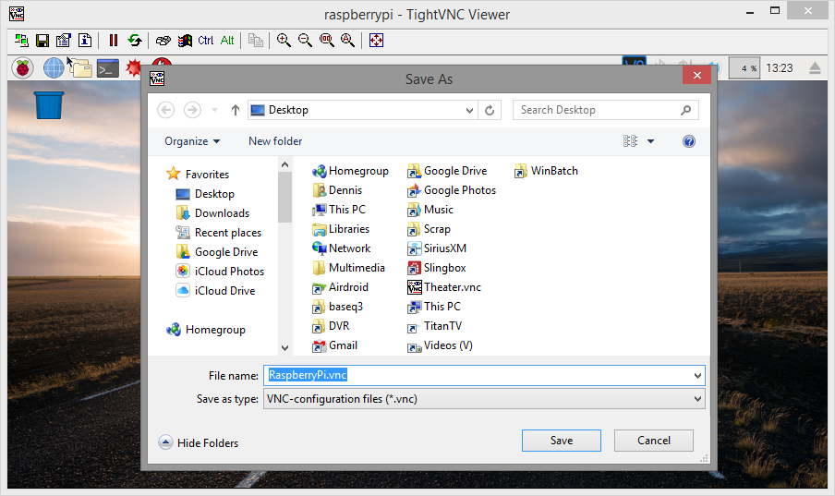The image size is (835, 496).
Task: Select the Network item
Action: pyautogui.click(x=342, y=248)
